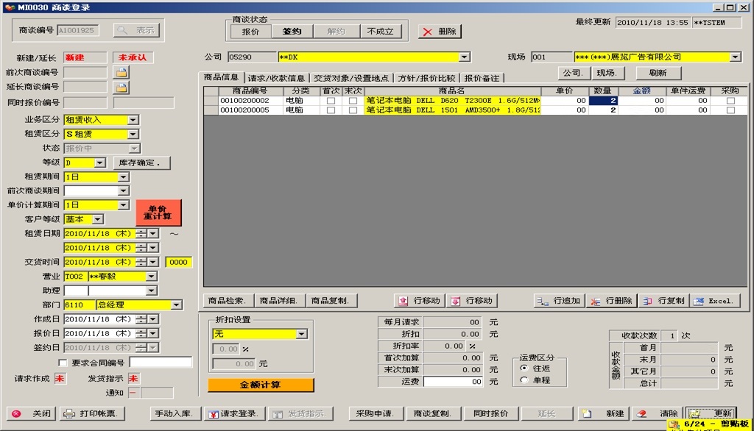754x431 pixels.
Task: Select 单程 freight radio button
Action: click(x=524, y=380)
